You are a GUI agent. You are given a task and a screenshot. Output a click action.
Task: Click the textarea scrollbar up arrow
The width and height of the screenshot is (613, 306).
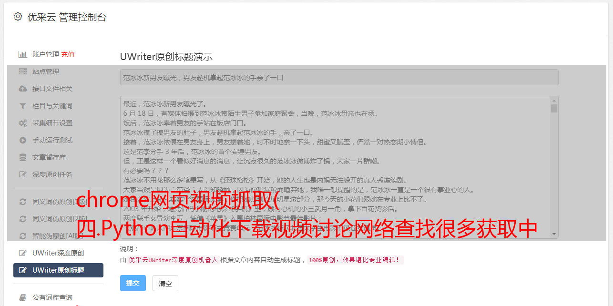554,101
